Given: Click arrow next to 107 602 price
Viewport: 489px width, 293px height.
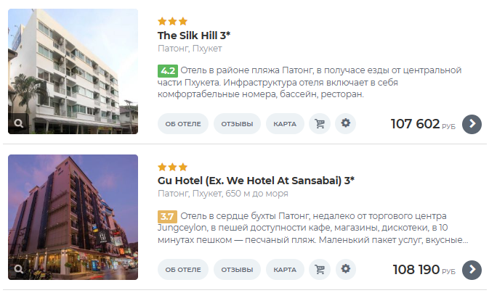Looking at the screenshot, I should tap(472, 124).
